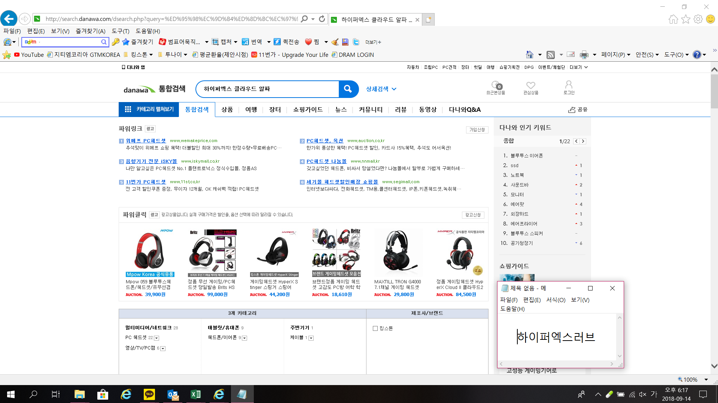This screenshot has width=718, height=403.
Task: Open the KakaoTalk taskbar icon
Action: point(149,394)
